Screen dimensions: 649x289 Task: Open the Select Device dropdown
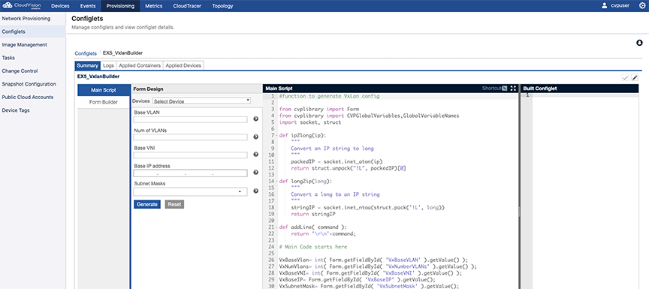(x=201, y=101)
